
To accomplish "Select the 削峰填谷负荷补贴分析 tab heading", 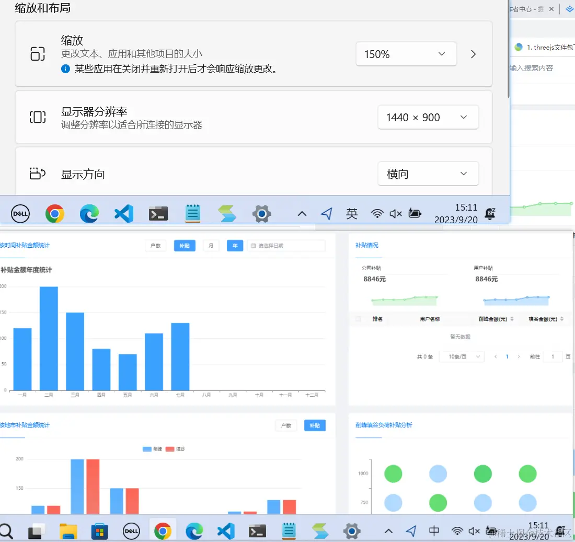I will coord(384,425).
